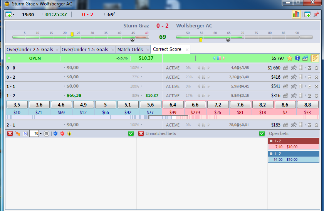Screen dimensions: 324x211
Task: Remove the 1 - 1 row with X circle
Action: 316,86
